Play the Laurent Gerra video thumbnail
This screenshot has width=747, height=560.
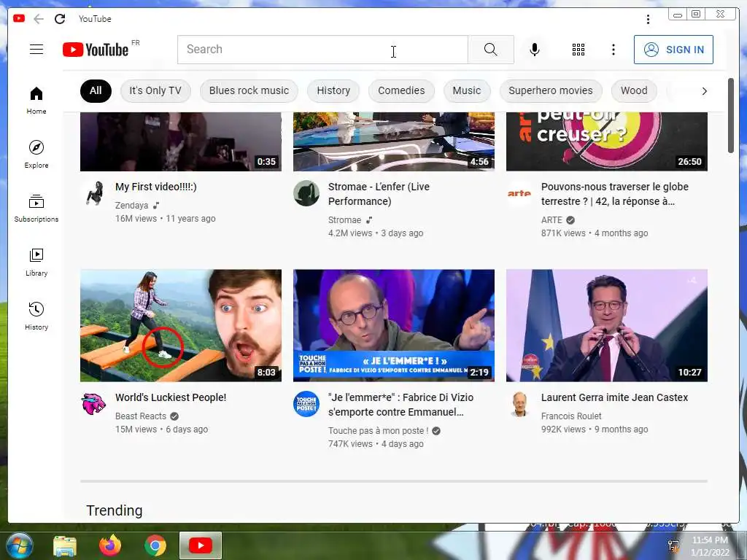(x=606, y=326)
